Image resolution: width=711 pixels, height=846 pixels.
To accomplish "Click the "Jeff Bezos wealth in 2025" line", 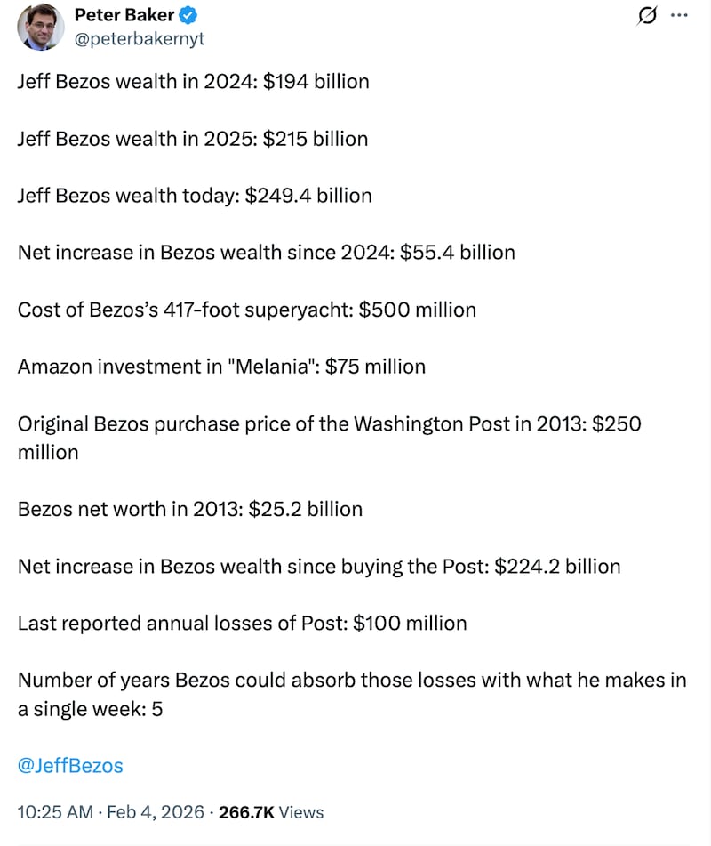I will tap(192, 139).
